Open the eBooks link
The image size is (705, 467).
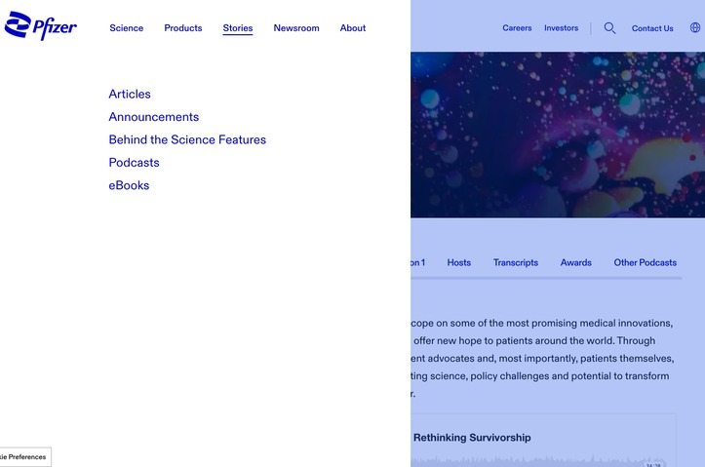[129, 185]
